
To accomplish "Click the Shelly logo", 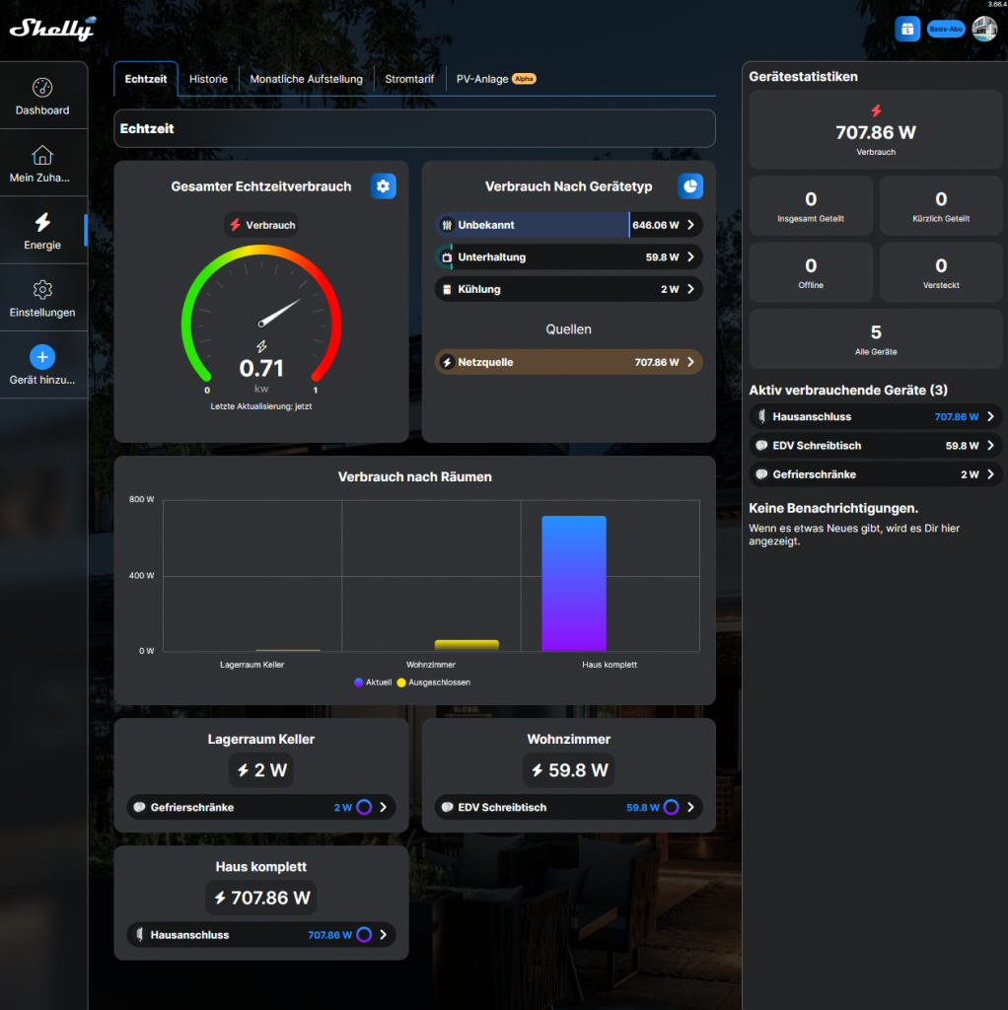I will pos(52,29).
